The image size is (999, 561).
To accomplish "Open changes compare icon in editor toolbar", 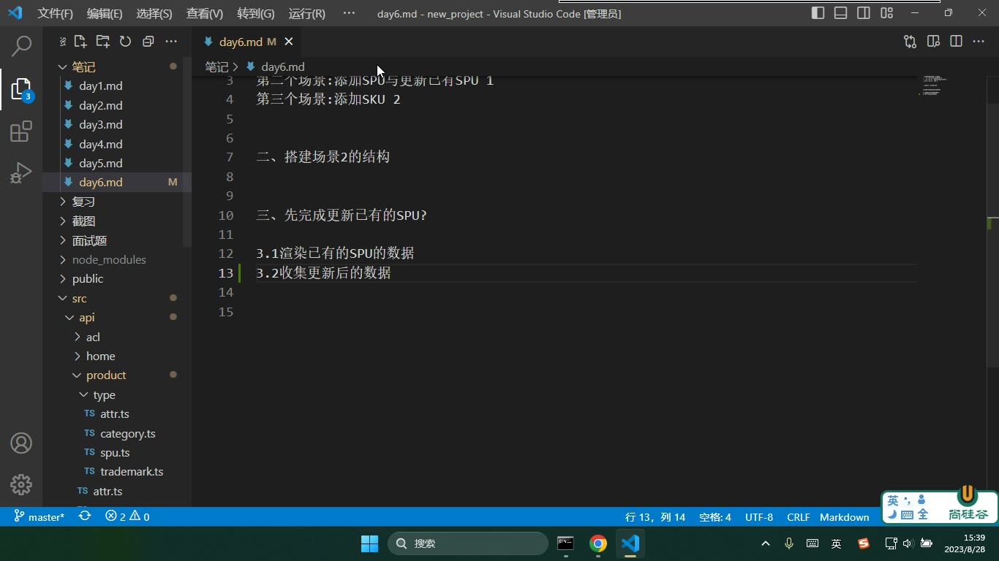I will 910,42.
